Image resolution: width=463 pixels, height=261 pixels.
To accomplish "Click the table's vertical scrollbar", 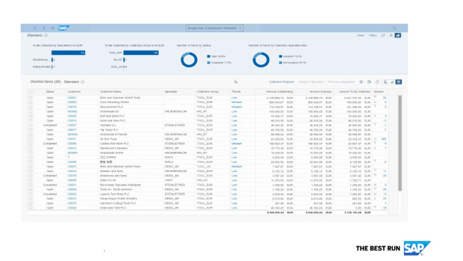I will (x=400, y=143).
